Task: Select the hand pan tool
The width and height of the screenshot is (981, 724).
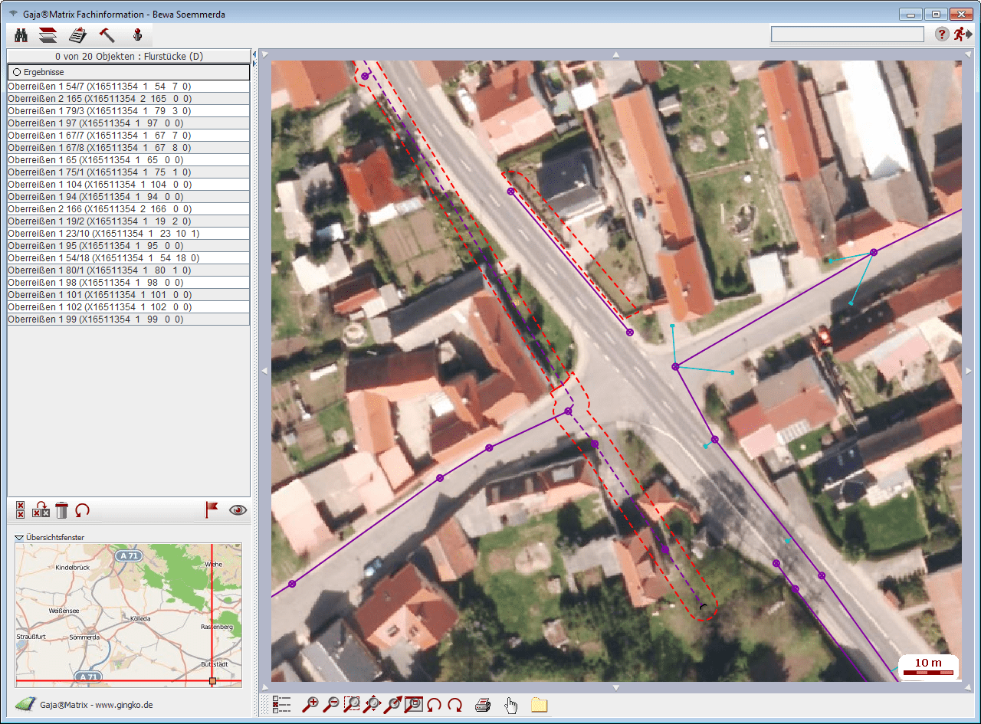Action: [x=510, y=705]
